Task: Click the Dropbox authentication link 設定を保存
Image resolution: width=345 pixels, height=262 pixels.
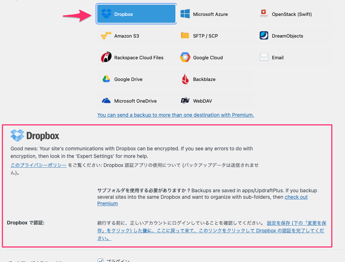Action: (211, 231)
